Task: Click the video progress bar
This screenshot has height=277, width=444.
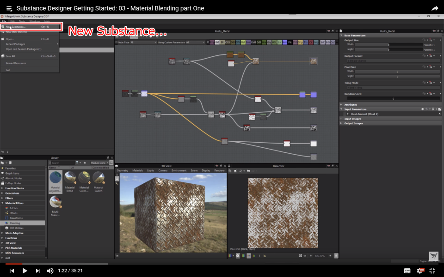Action: pyautogui.click(x=222, y=264)
